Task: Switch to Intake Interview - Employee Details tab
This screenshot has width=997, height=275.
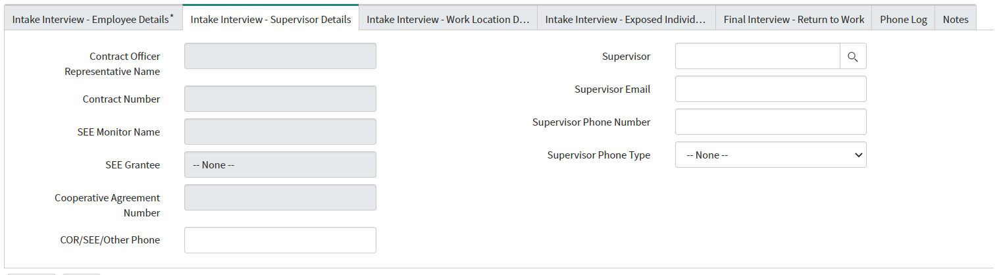Action: tap(93, 20)
